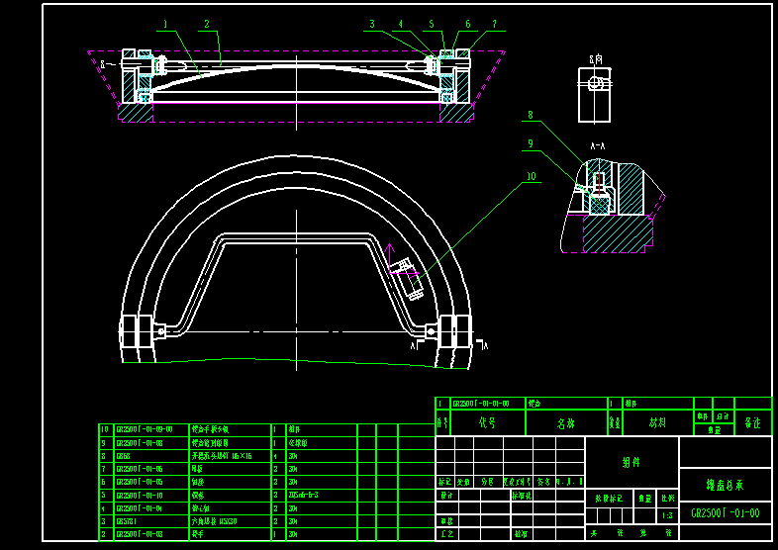Viewport: 778px width, 550px height.
Task: Click balloon number 2 above the top view
Action: (207, 24)
